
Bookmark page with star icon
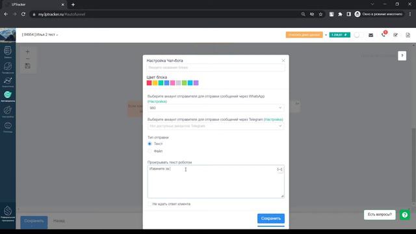(x=320, y=14)
